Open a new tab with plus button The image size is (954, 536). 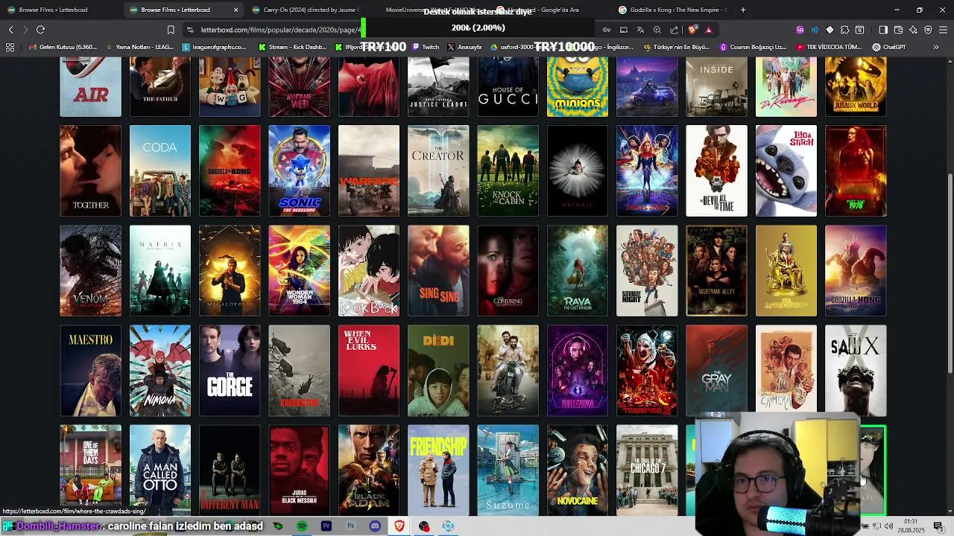pos(743,10)
